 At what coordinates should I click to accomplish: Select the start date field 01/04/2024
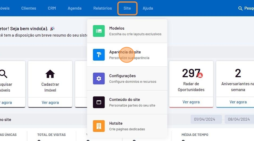point(206,119)
